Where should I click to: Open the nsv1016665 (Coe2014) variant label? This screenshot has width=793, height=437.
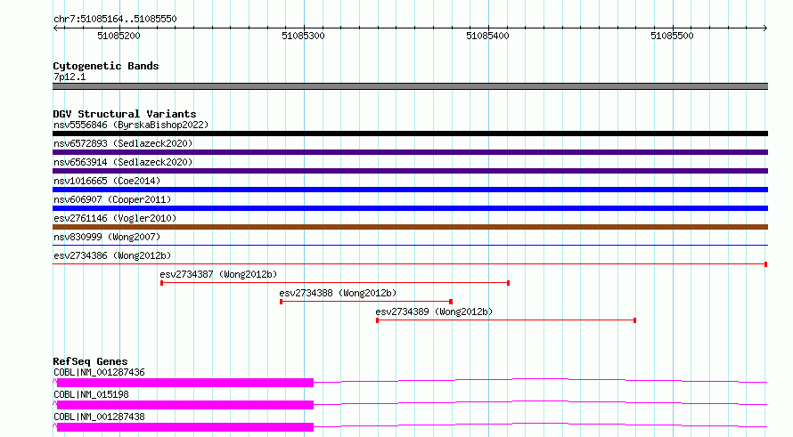(x=107, y=181)
